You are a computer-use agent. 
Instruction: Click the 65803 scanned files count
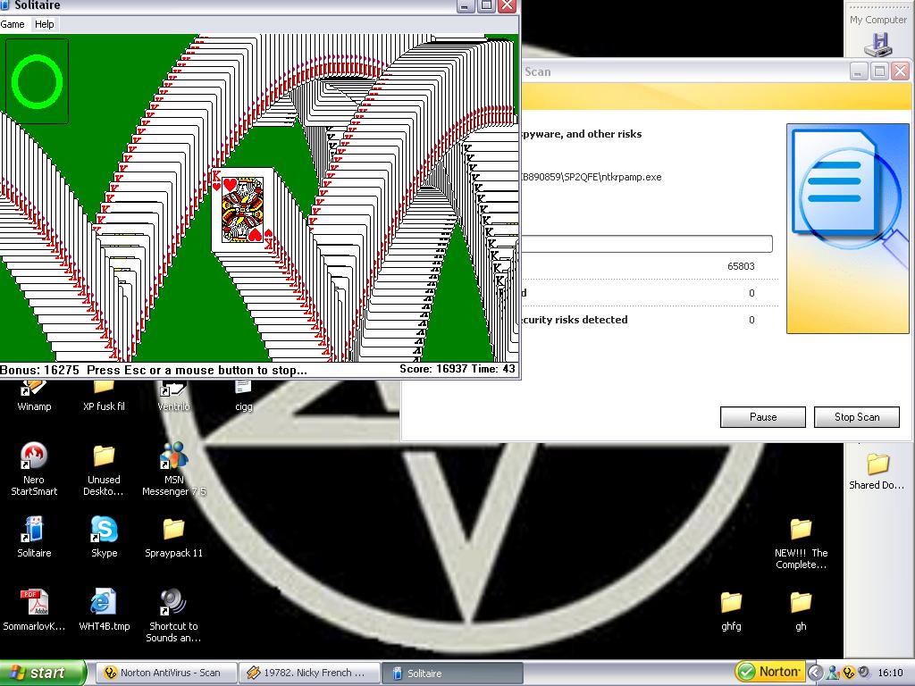(741, 266)
